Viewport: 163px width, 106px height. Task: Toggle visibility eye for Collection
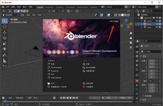point(157,18)
